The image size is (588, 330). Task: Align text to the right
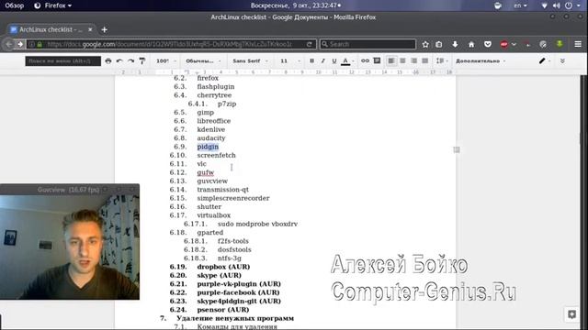point(414,61)
